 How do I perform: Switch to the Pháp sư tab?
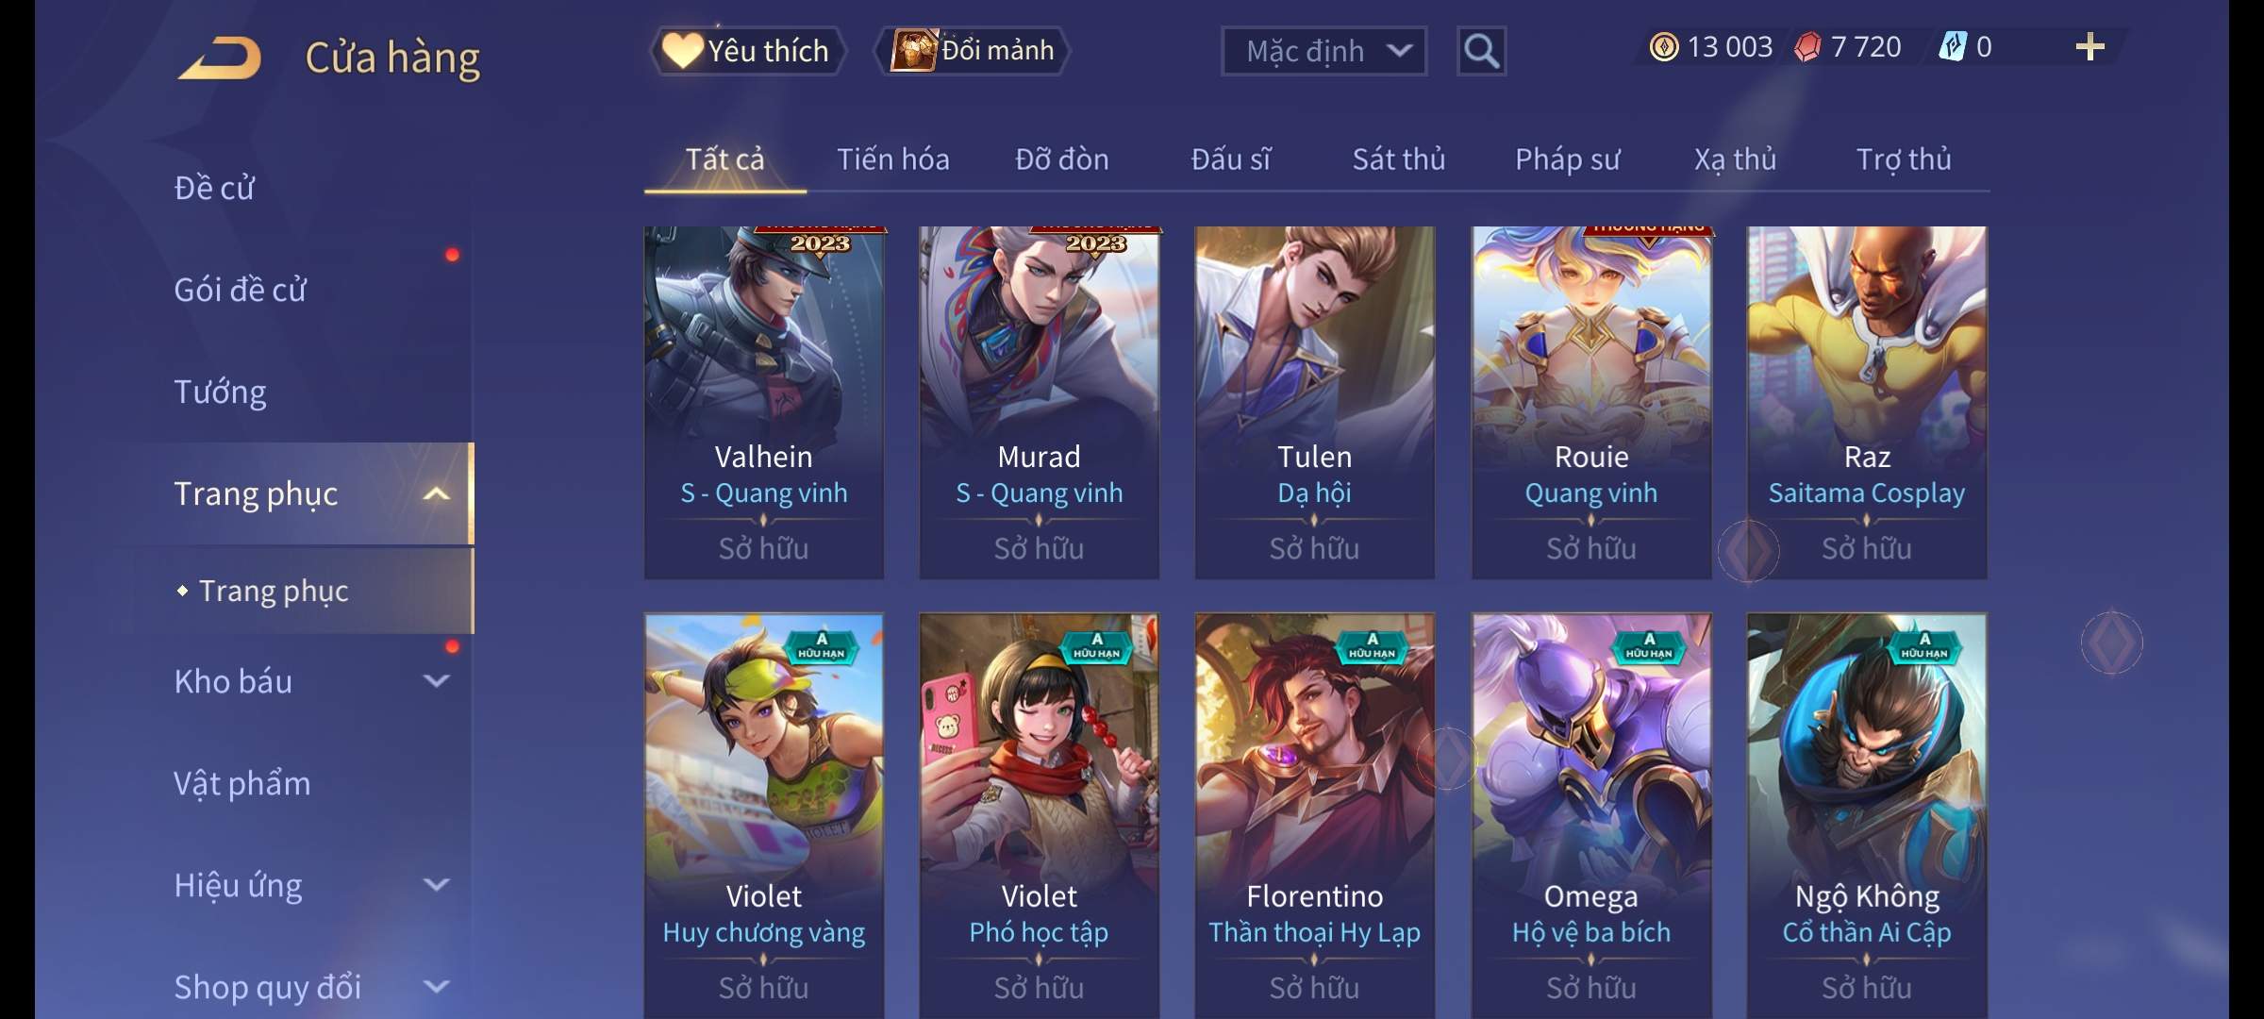pyautogui.click(x=1567, y=159)
